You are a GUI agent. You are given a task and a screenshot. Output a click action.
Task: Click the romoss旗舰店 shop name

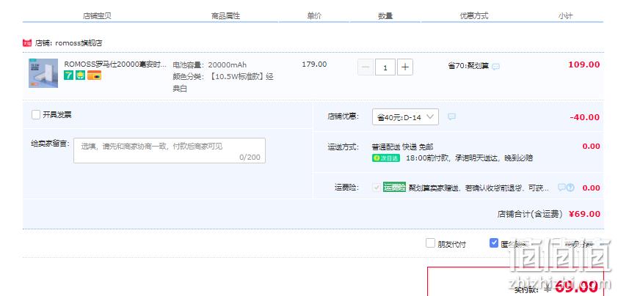pos(79,43)
